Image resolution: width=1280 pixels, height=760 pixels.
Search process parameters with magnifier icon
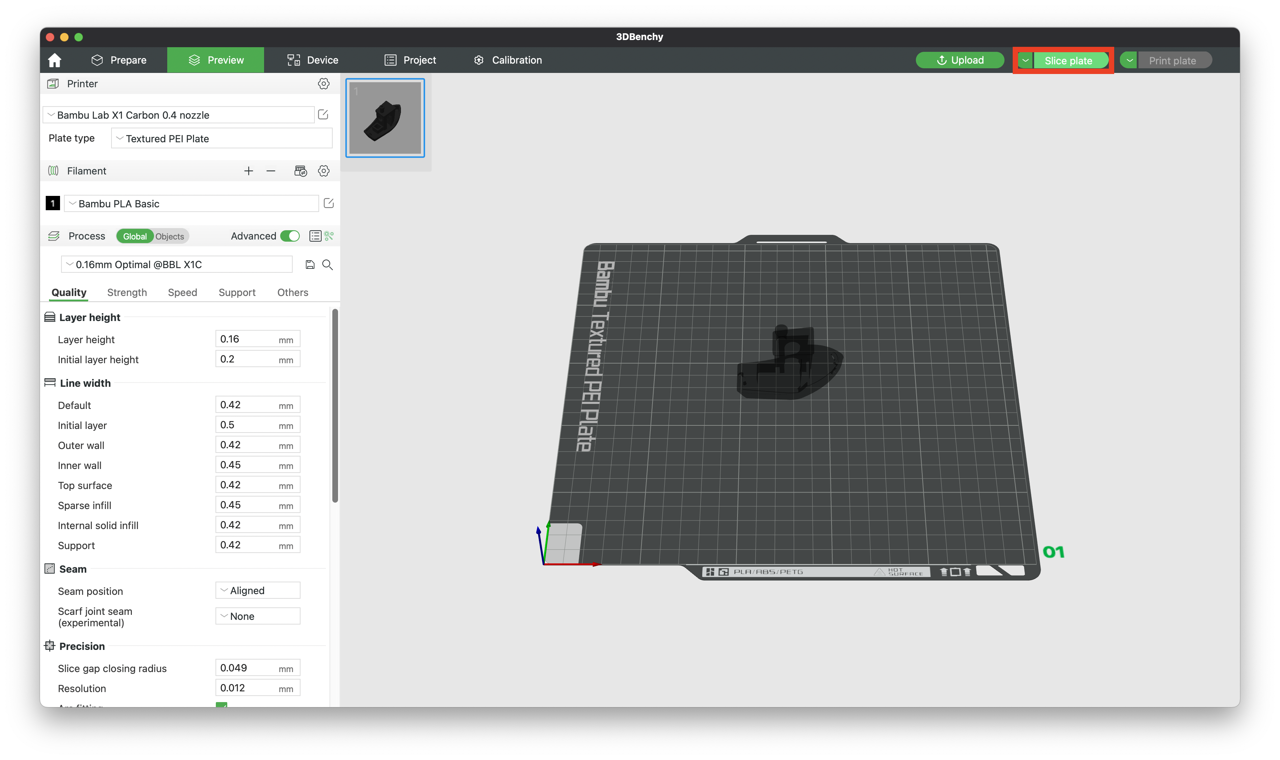[x=328, y=265]
